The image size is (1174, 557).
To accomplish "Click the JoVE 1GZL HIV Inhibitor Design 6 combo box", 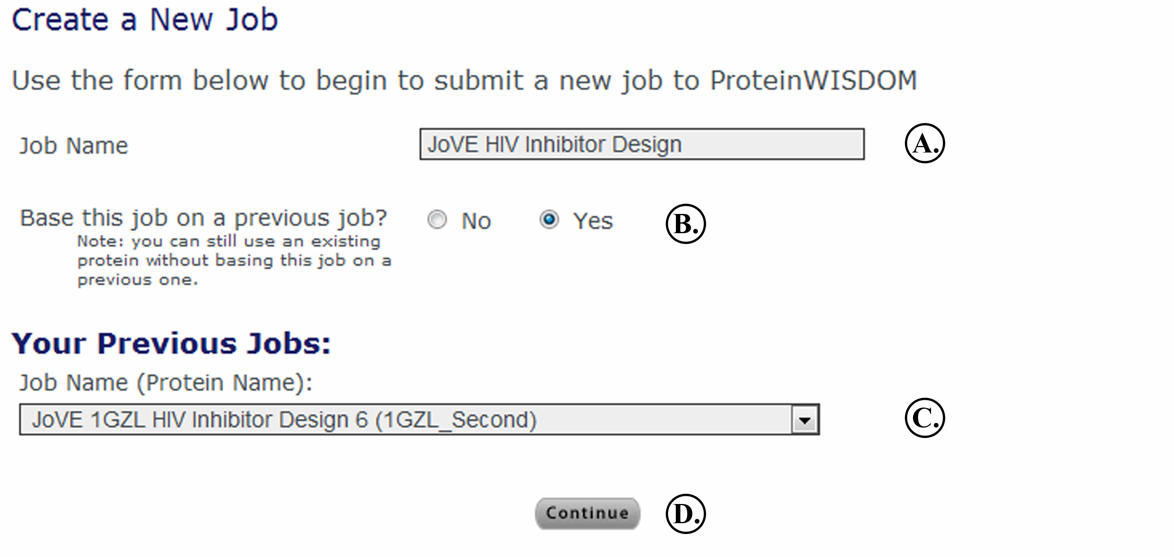I will [406, 419].
